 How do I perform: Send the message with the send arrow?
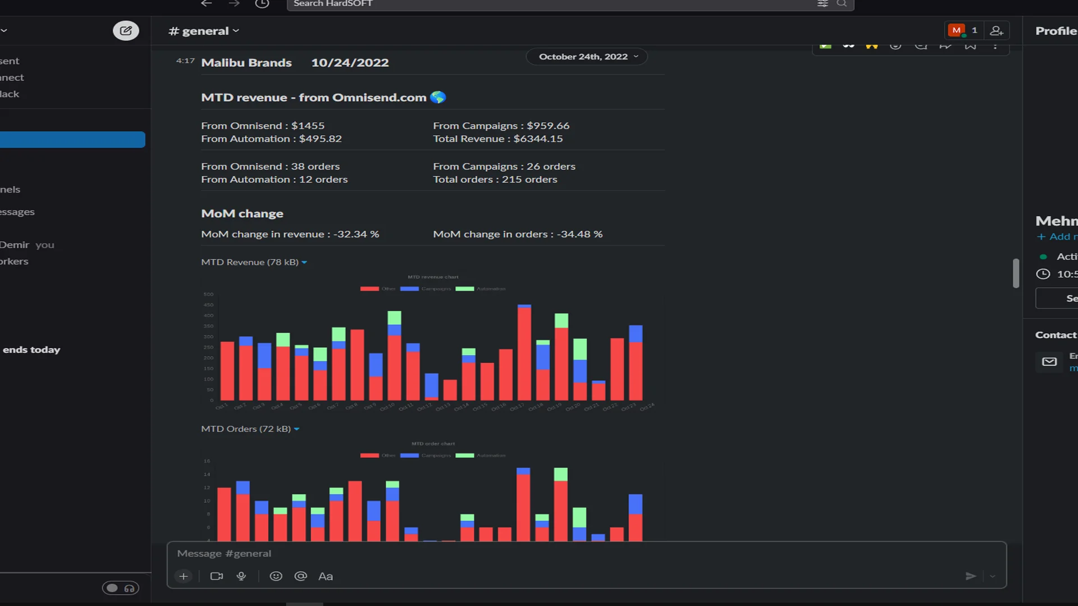[971, 576]
